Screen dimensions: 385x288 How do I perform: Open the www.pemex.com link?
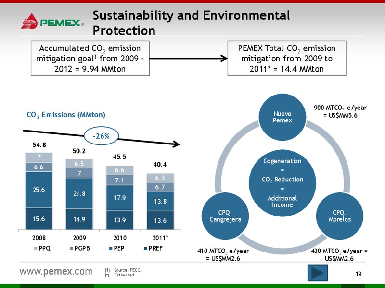(x=56, y=271)
